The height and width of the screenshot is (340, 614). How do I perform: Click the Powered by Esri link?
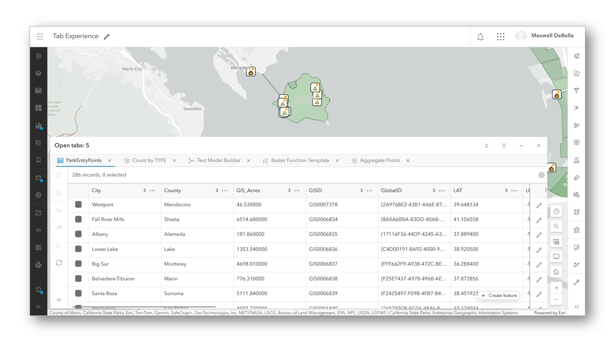tap(549, 312)
